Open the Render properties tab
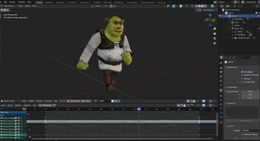The width and height of the screenshot is (260, 141). click(x=221, y=68)
